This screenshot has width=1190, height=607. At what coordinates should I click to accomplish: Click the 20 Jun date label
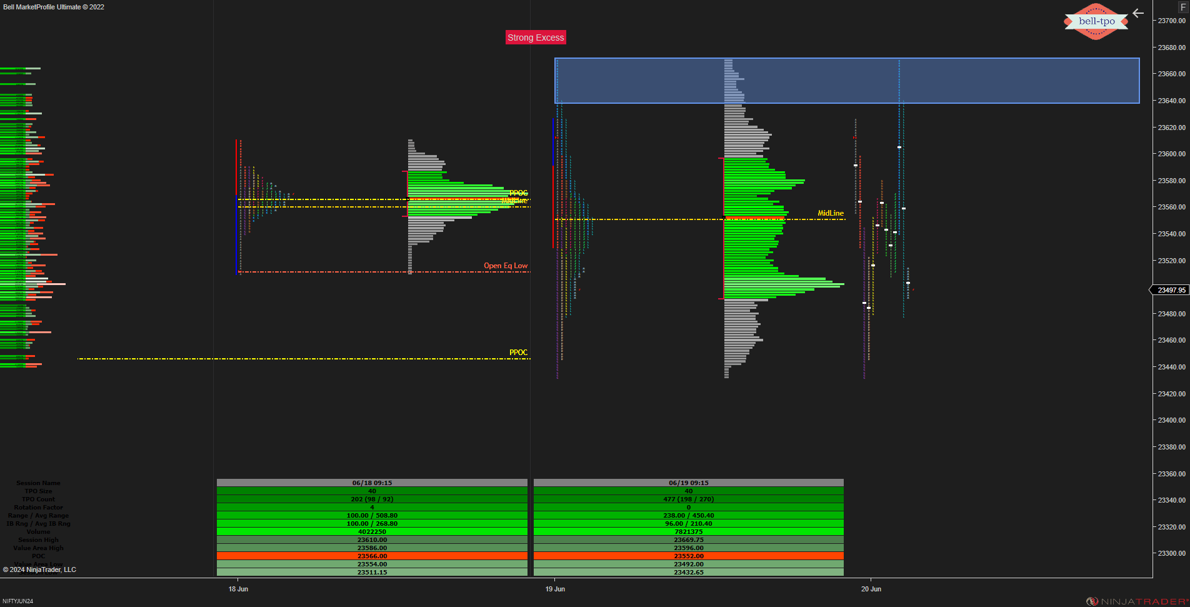[871, 589]
